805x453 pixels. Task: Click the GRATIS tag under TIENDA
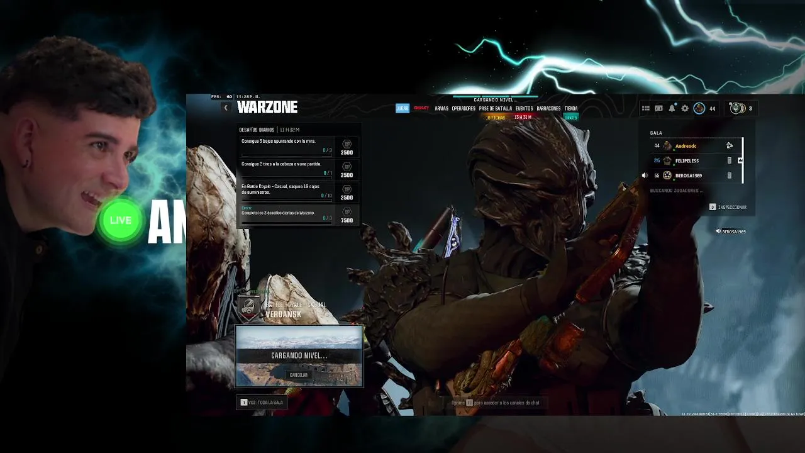(571, 117)
